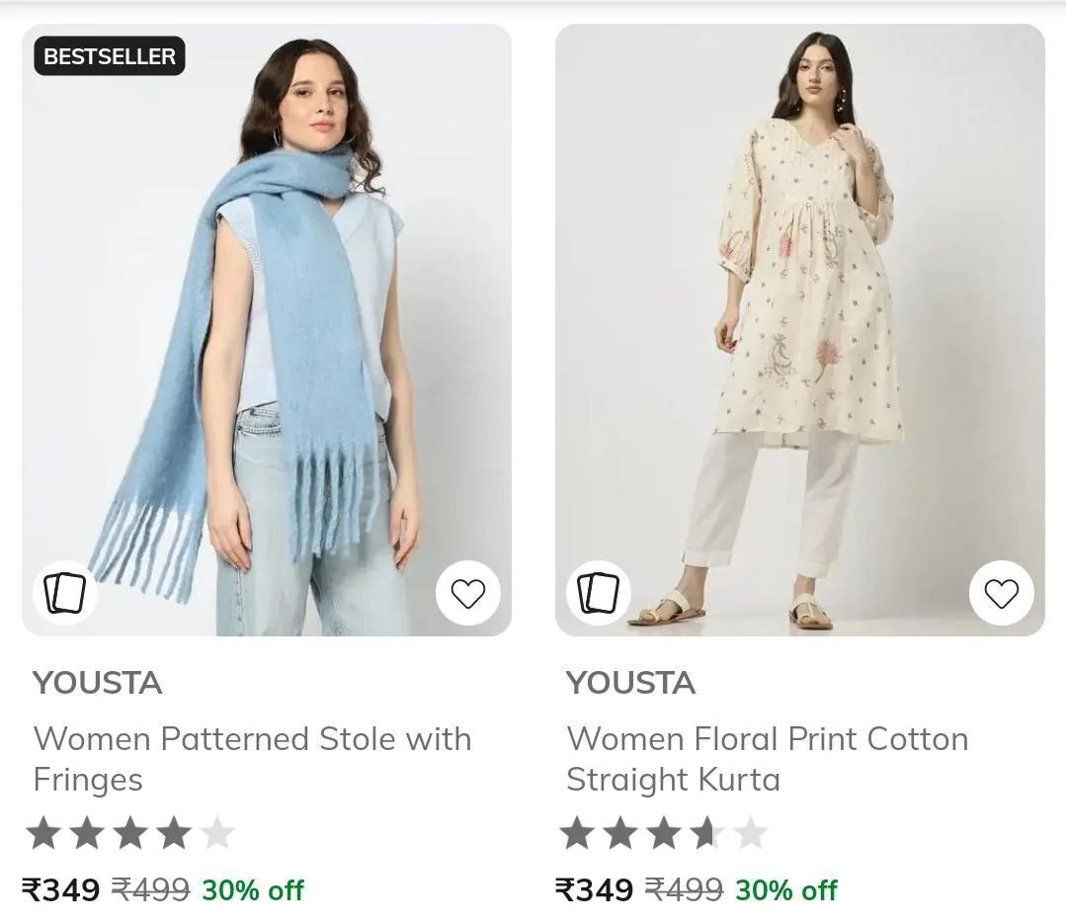Click the 30% off label on kurta
Image resolution: width=1066 pixels, height=923 pixels.
(786, 890)
